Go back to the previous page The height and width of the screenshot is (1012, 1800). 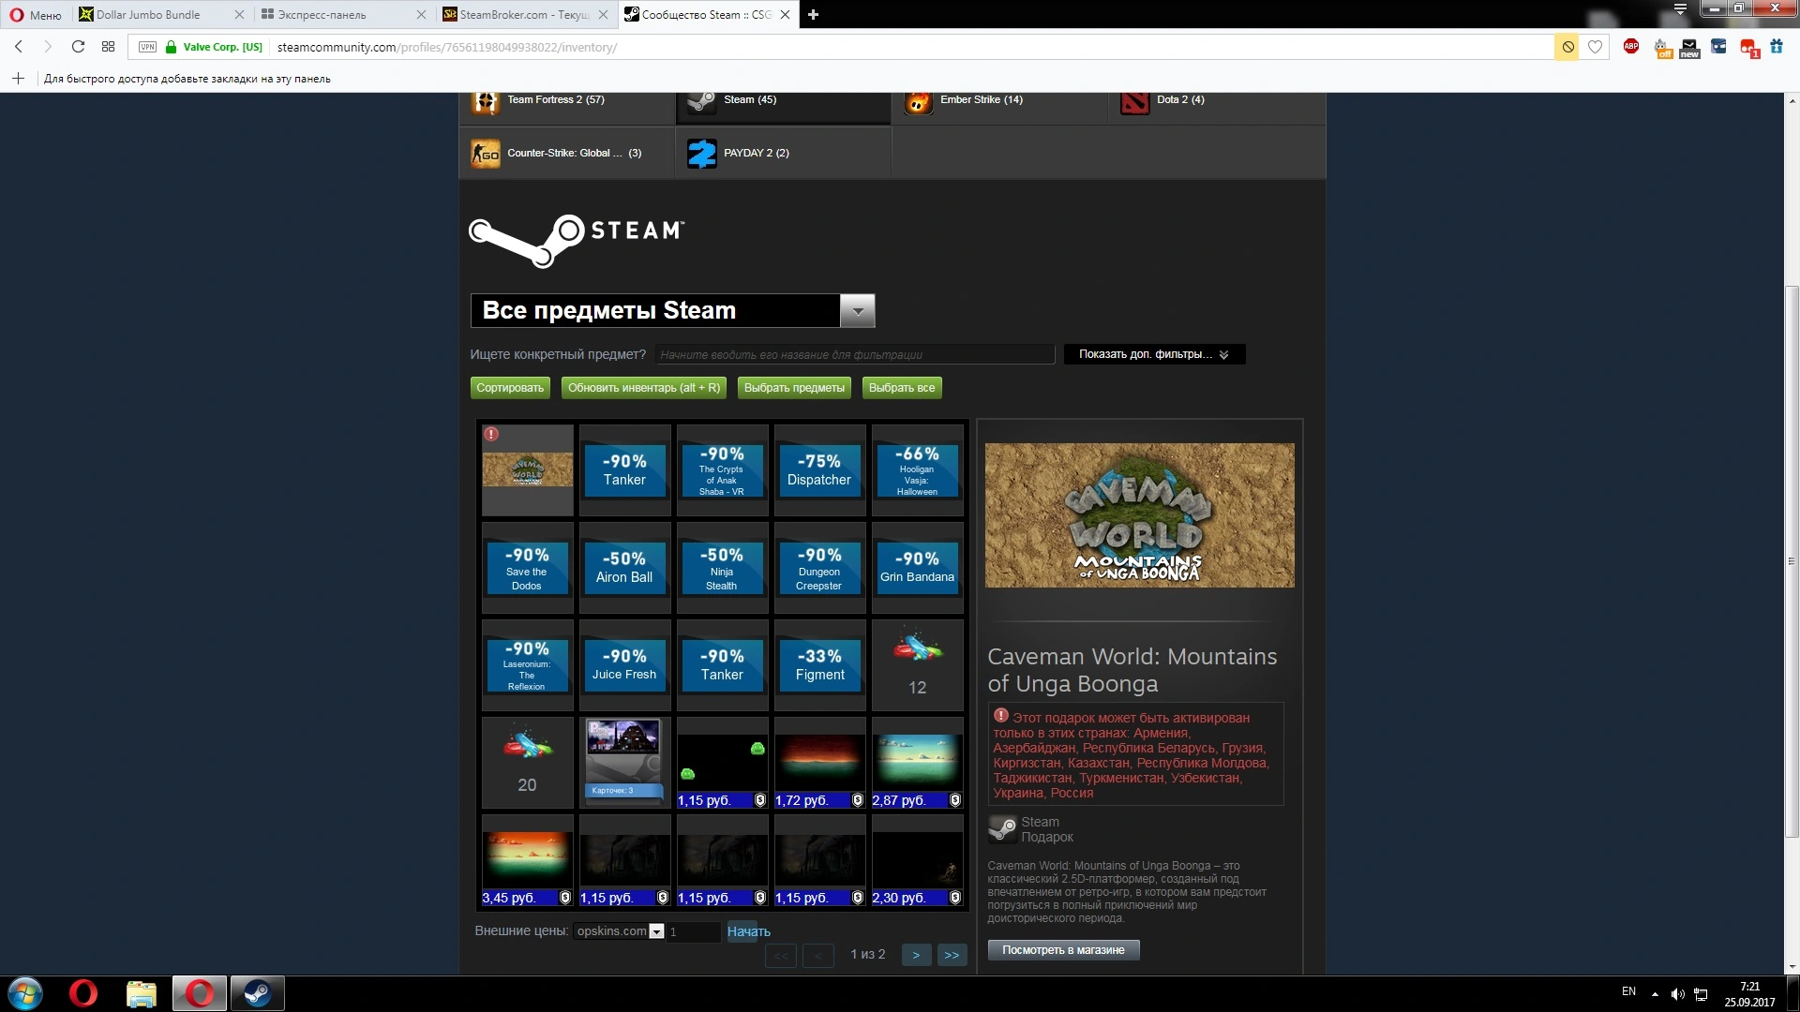(x=19, y=47)
